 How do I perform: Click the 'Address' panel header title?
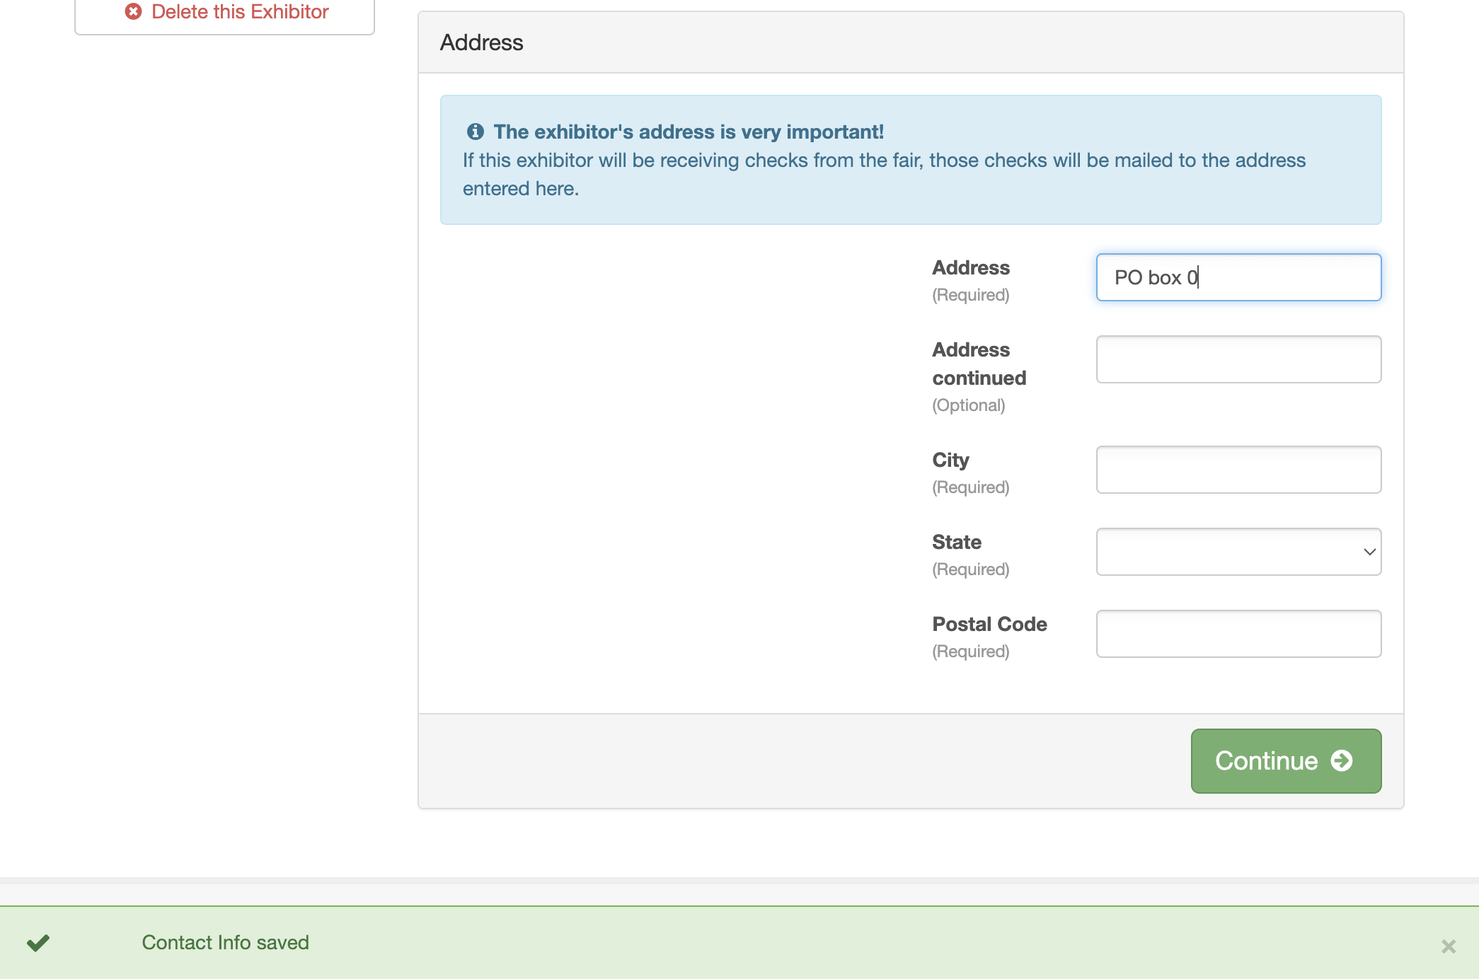481,42
